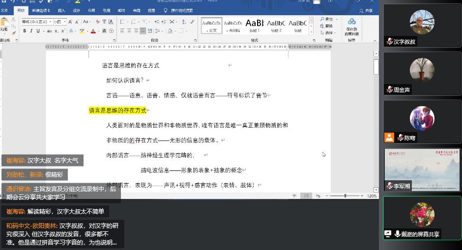Toggle justified paragraph alignment
The image size is (462, 250).
(143, 31)
